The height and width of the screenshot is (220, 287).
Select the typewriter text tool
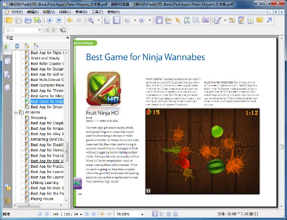[x=250, y=20]
